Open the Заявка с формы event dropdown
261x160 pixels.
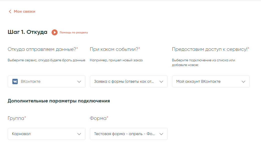[124, 81]
